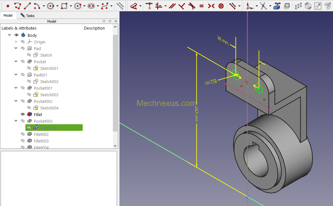Click the Create Rectangle tool

coord(64,6)
